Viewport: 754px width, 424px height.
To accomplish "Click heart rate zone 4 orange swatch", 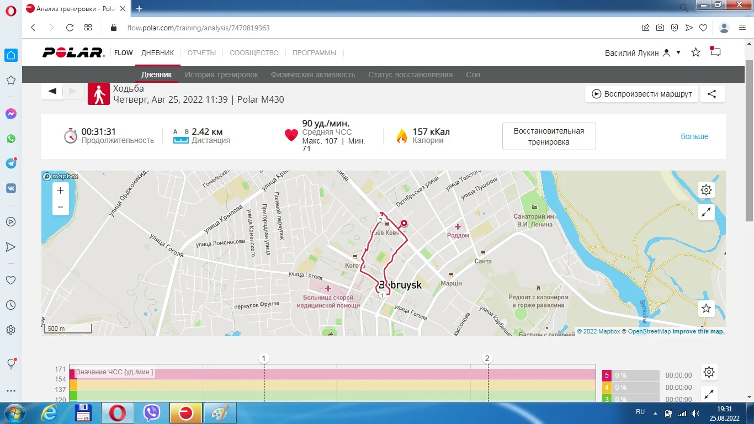I will click(x=607, y=388).
